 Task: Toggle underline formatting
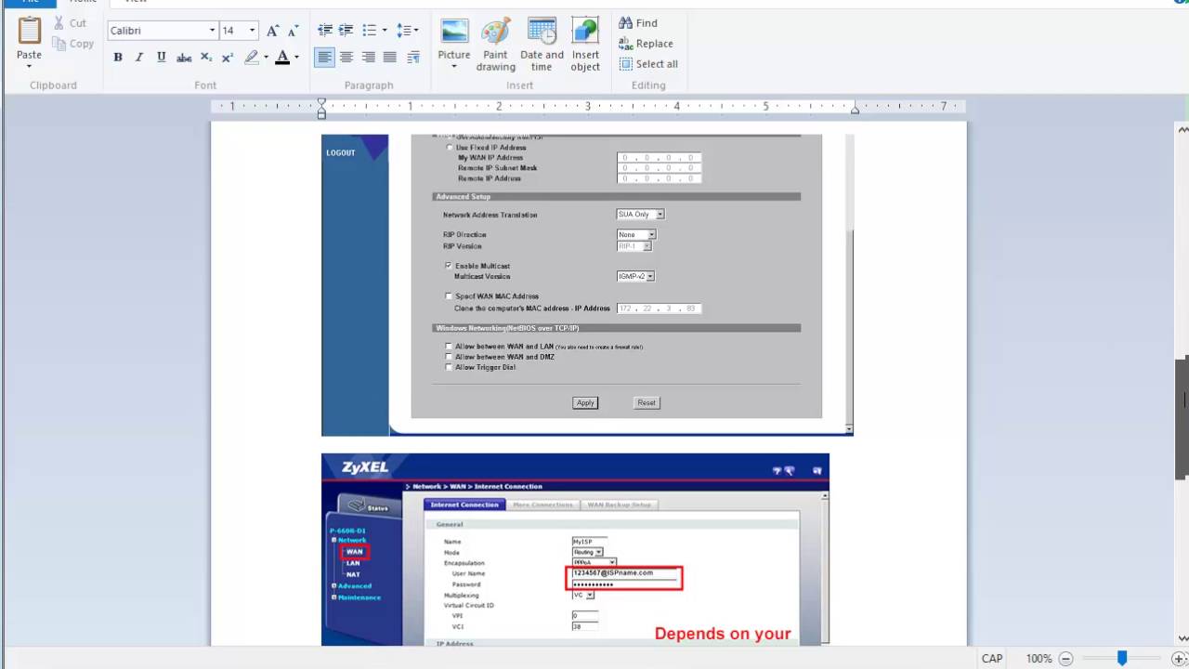tap(162, 58)
